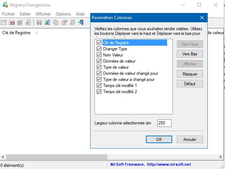Close the Paramètres Colonnes dialog
Viewport: 225px width, 169px height.
click(202, 18)
